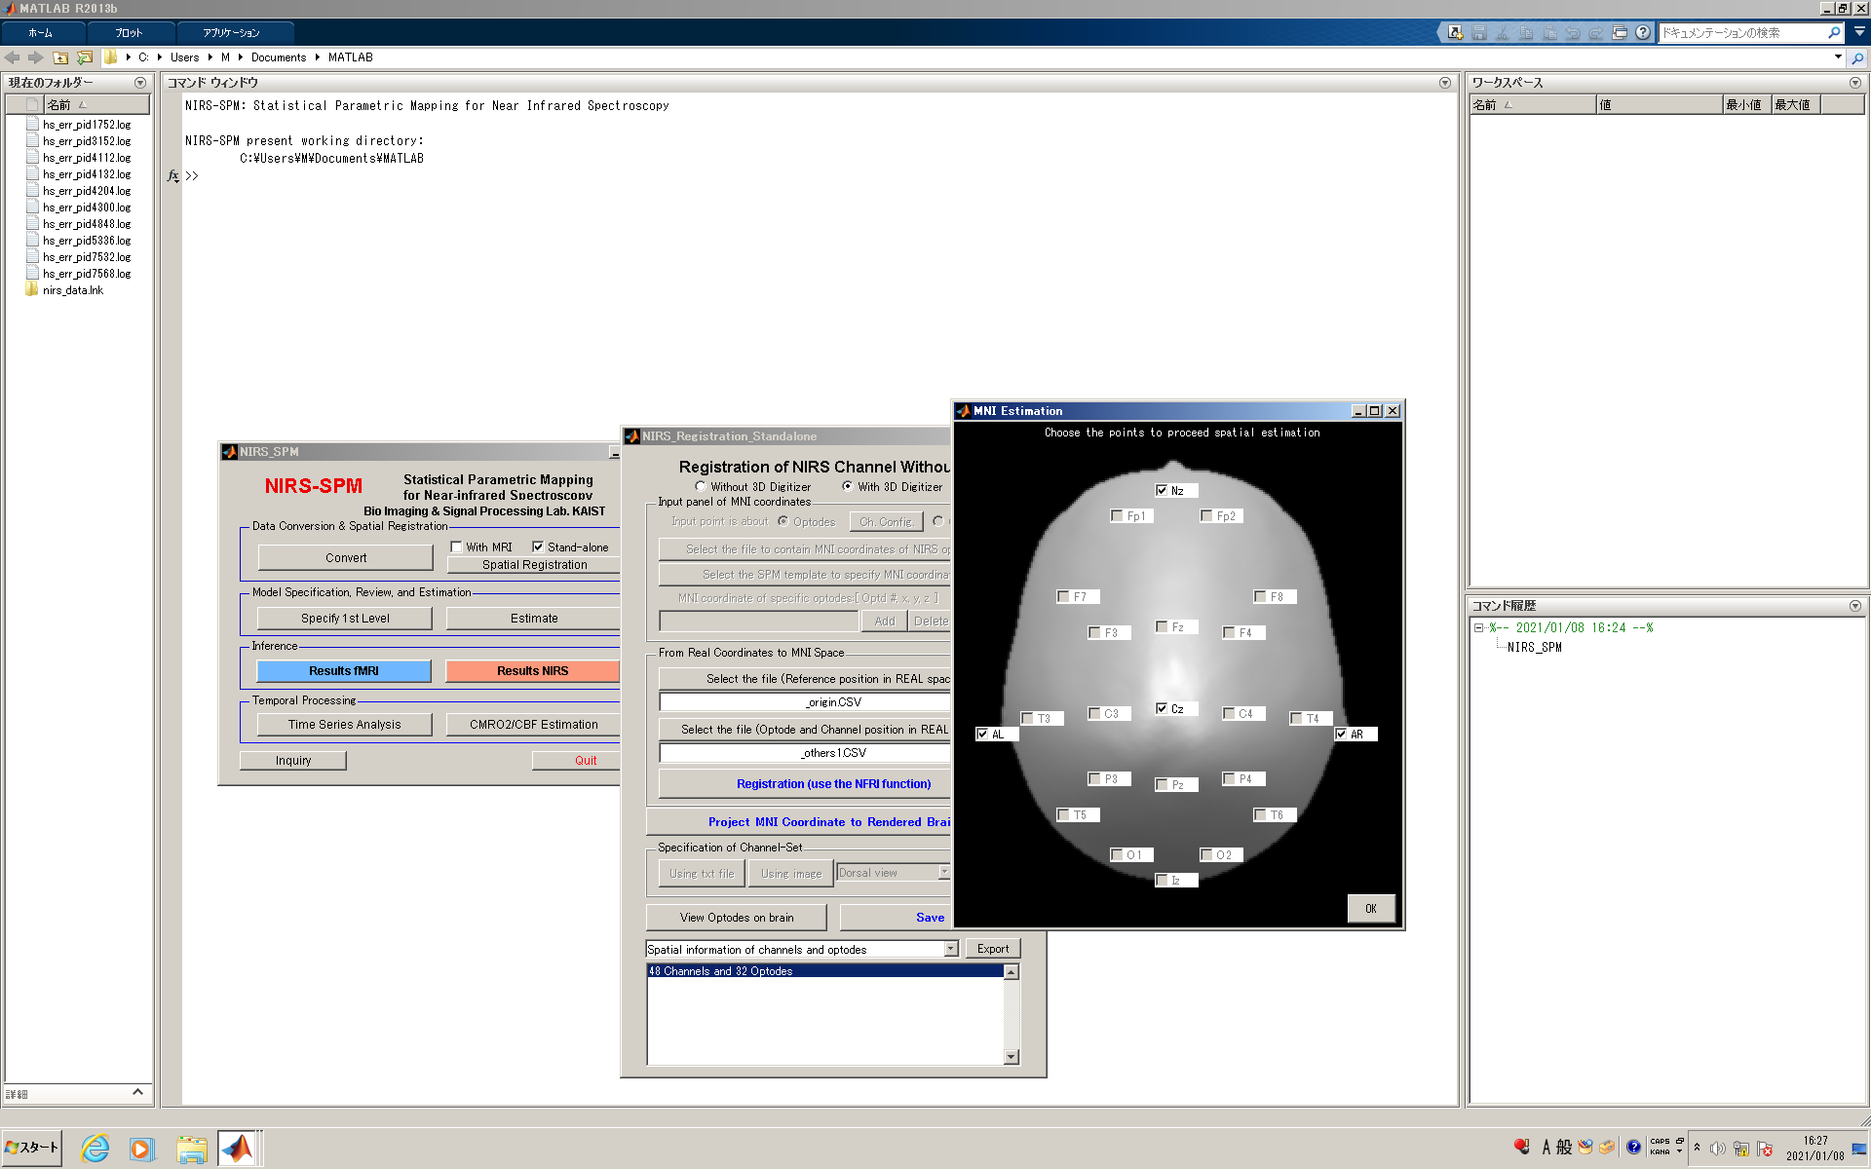This screenshot has width=1871, height=1169.
Task: Click the new shortcut icon in quick access toolbar
Action: [x=1455, y=32]
